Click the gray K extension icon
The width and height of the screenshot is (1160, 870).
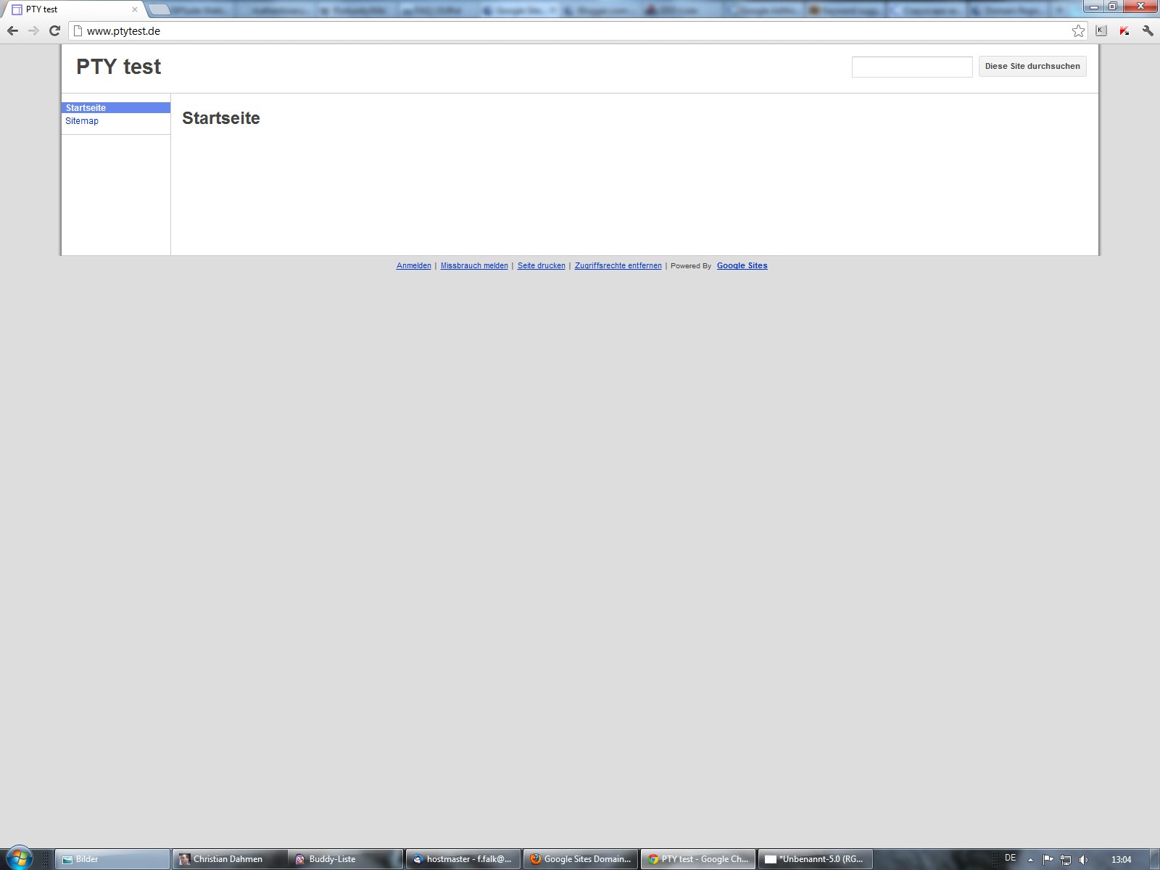click(x=1101, y=30)
